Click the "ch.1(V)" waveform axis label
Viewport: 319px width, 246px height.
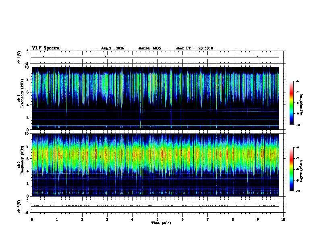(x=19, y=57)
